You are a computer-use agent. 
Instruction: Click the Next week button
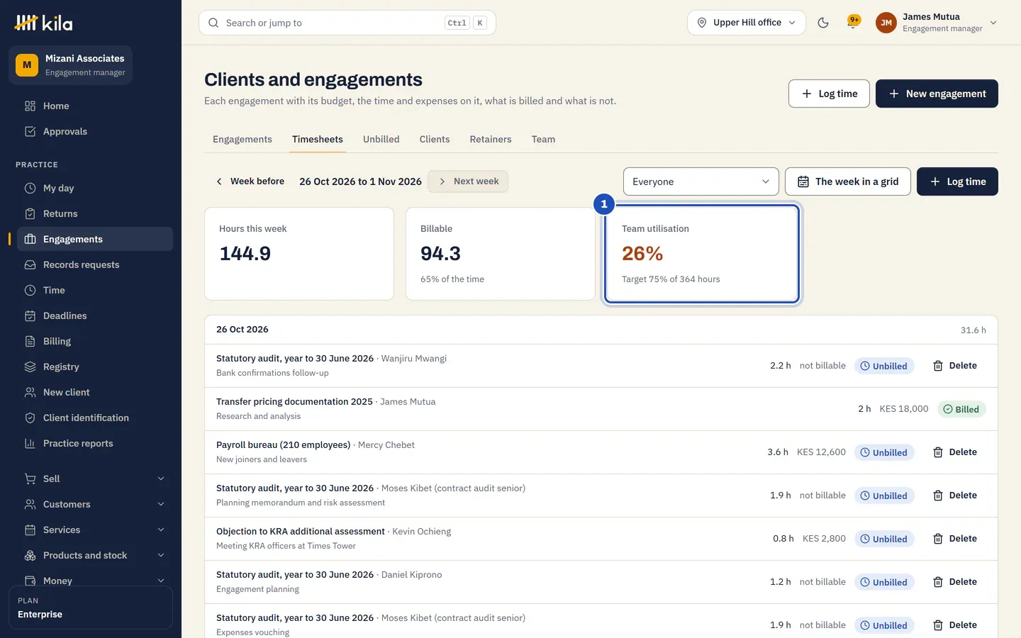[468, 181]
